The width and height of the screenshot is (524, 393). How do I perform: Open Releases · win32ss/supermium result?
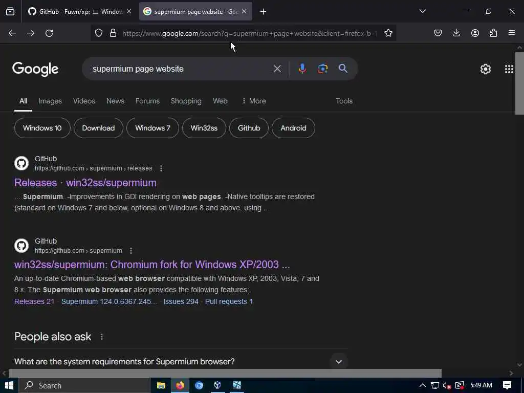click(85, 183)
